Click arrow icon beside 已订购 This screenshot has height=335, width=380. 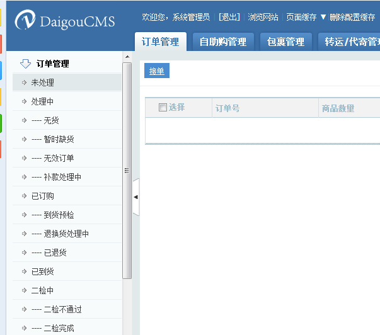click(x=24, y=196)
